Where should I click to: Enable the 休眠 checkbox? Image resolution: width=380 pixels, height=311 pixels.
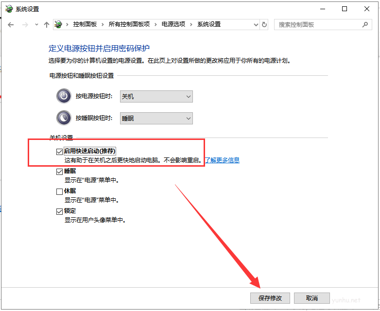pyautogui.click(x=59, y=191)
